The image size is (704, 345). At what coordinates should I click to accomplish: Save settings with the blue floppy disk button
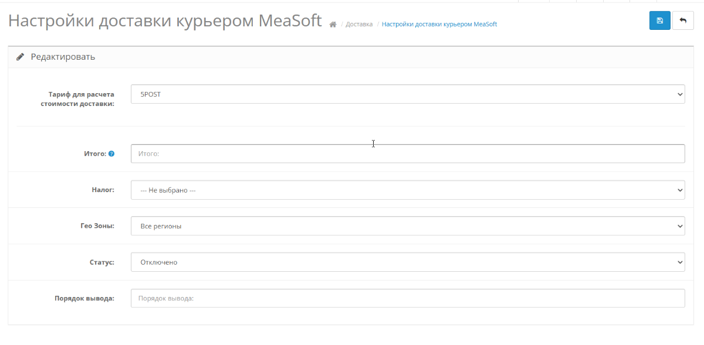(x=660, y=21)
